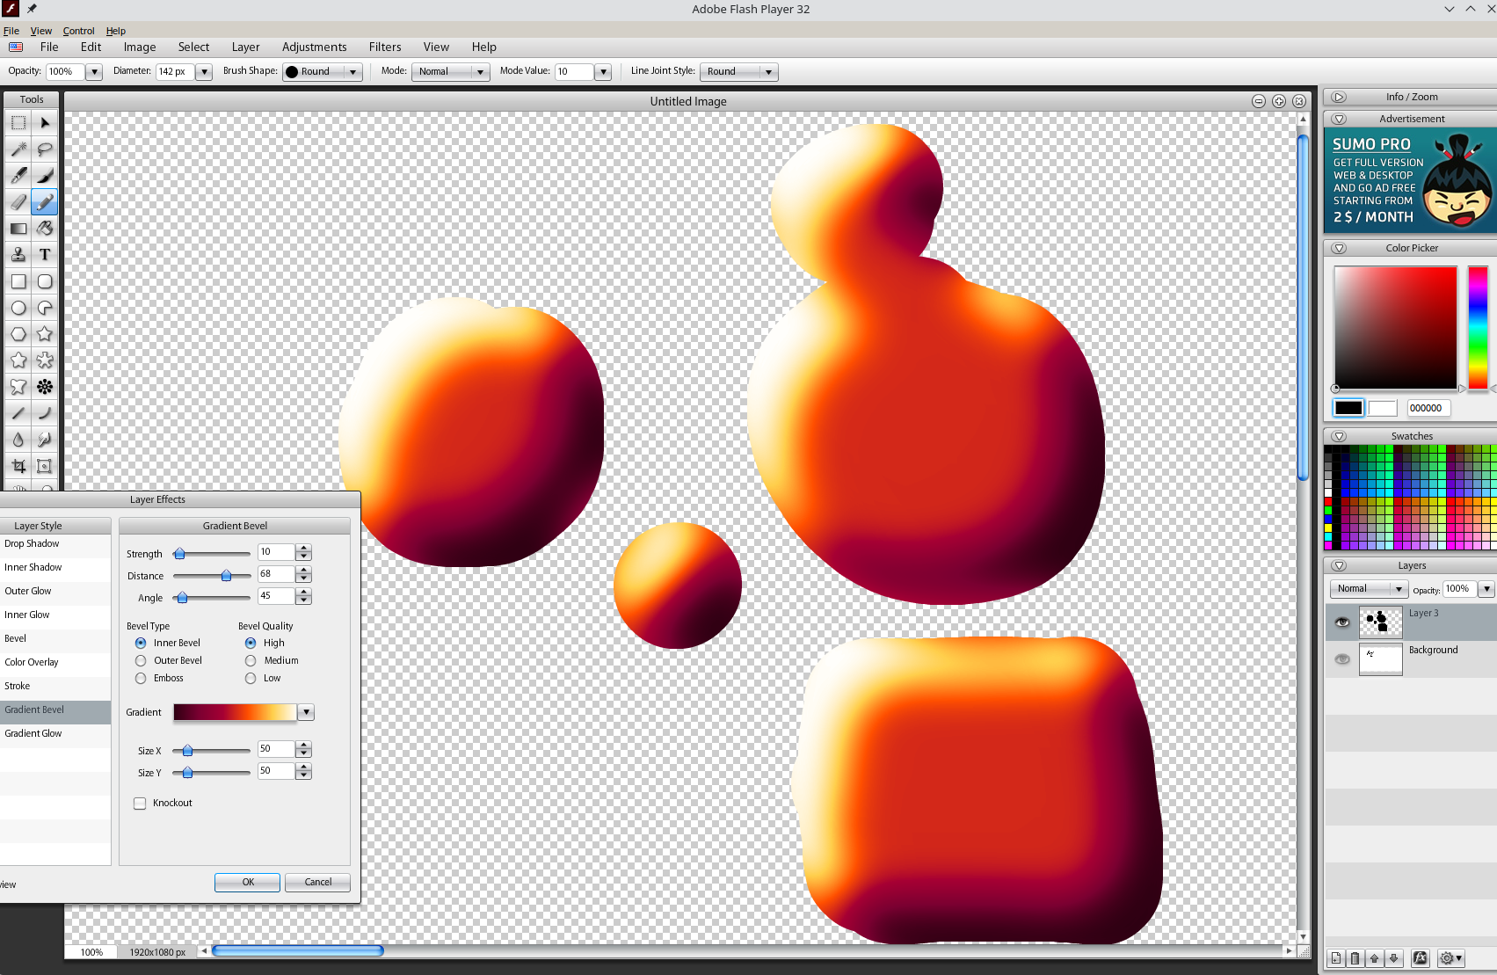Select the rounded rectangle shape tool

tap(45, 281)
